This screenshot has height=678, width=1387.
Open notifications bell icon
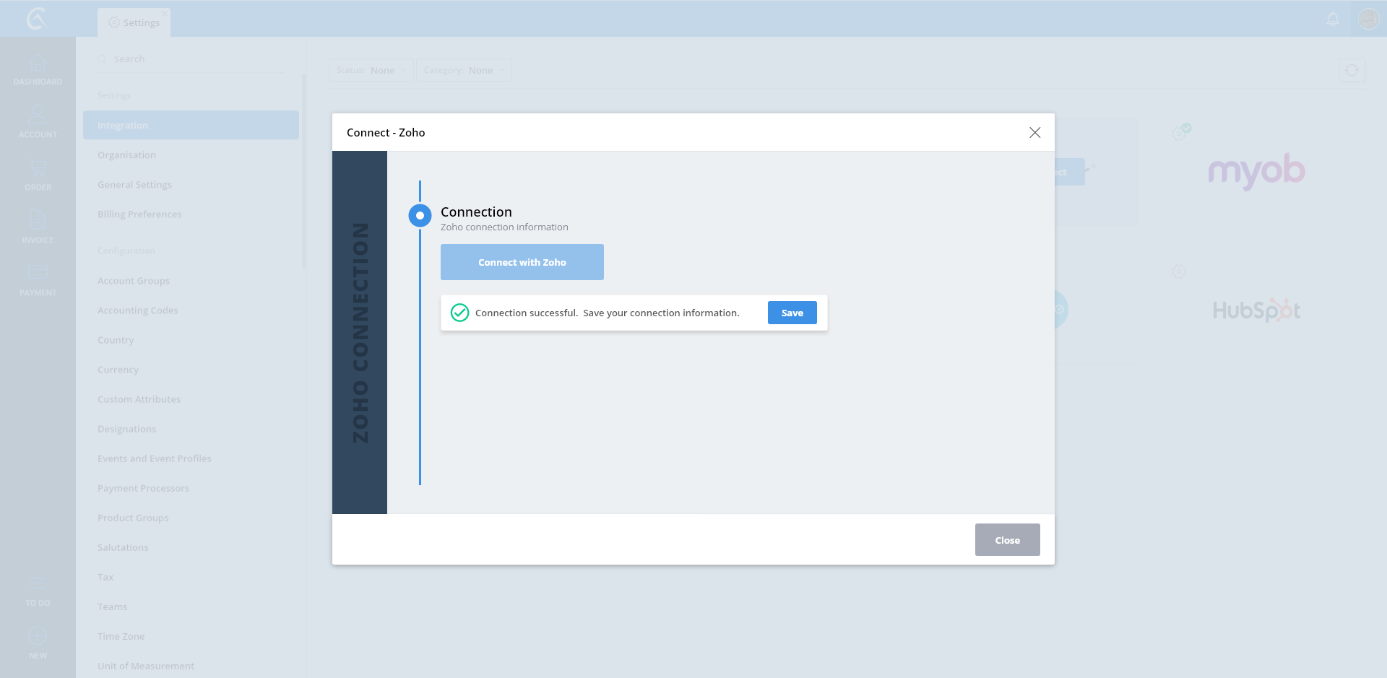pos(1333,19)
